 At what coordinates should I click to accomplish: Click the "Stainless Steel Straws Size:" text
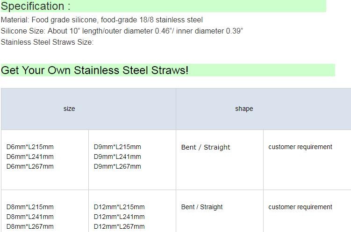[x=47, y=42]
